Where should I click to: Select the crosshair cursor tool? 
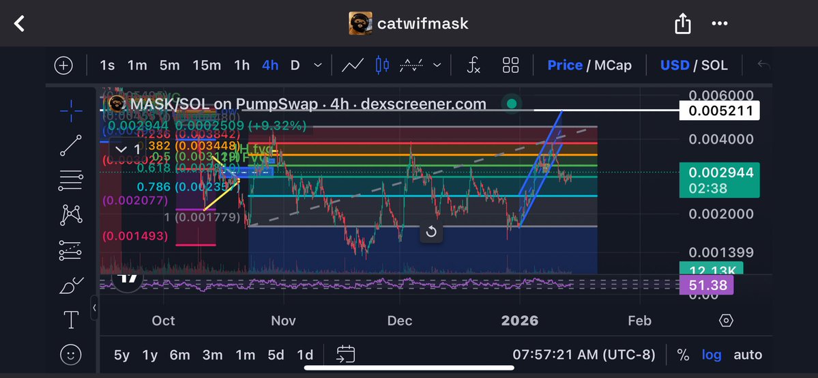tap(71, 111)
